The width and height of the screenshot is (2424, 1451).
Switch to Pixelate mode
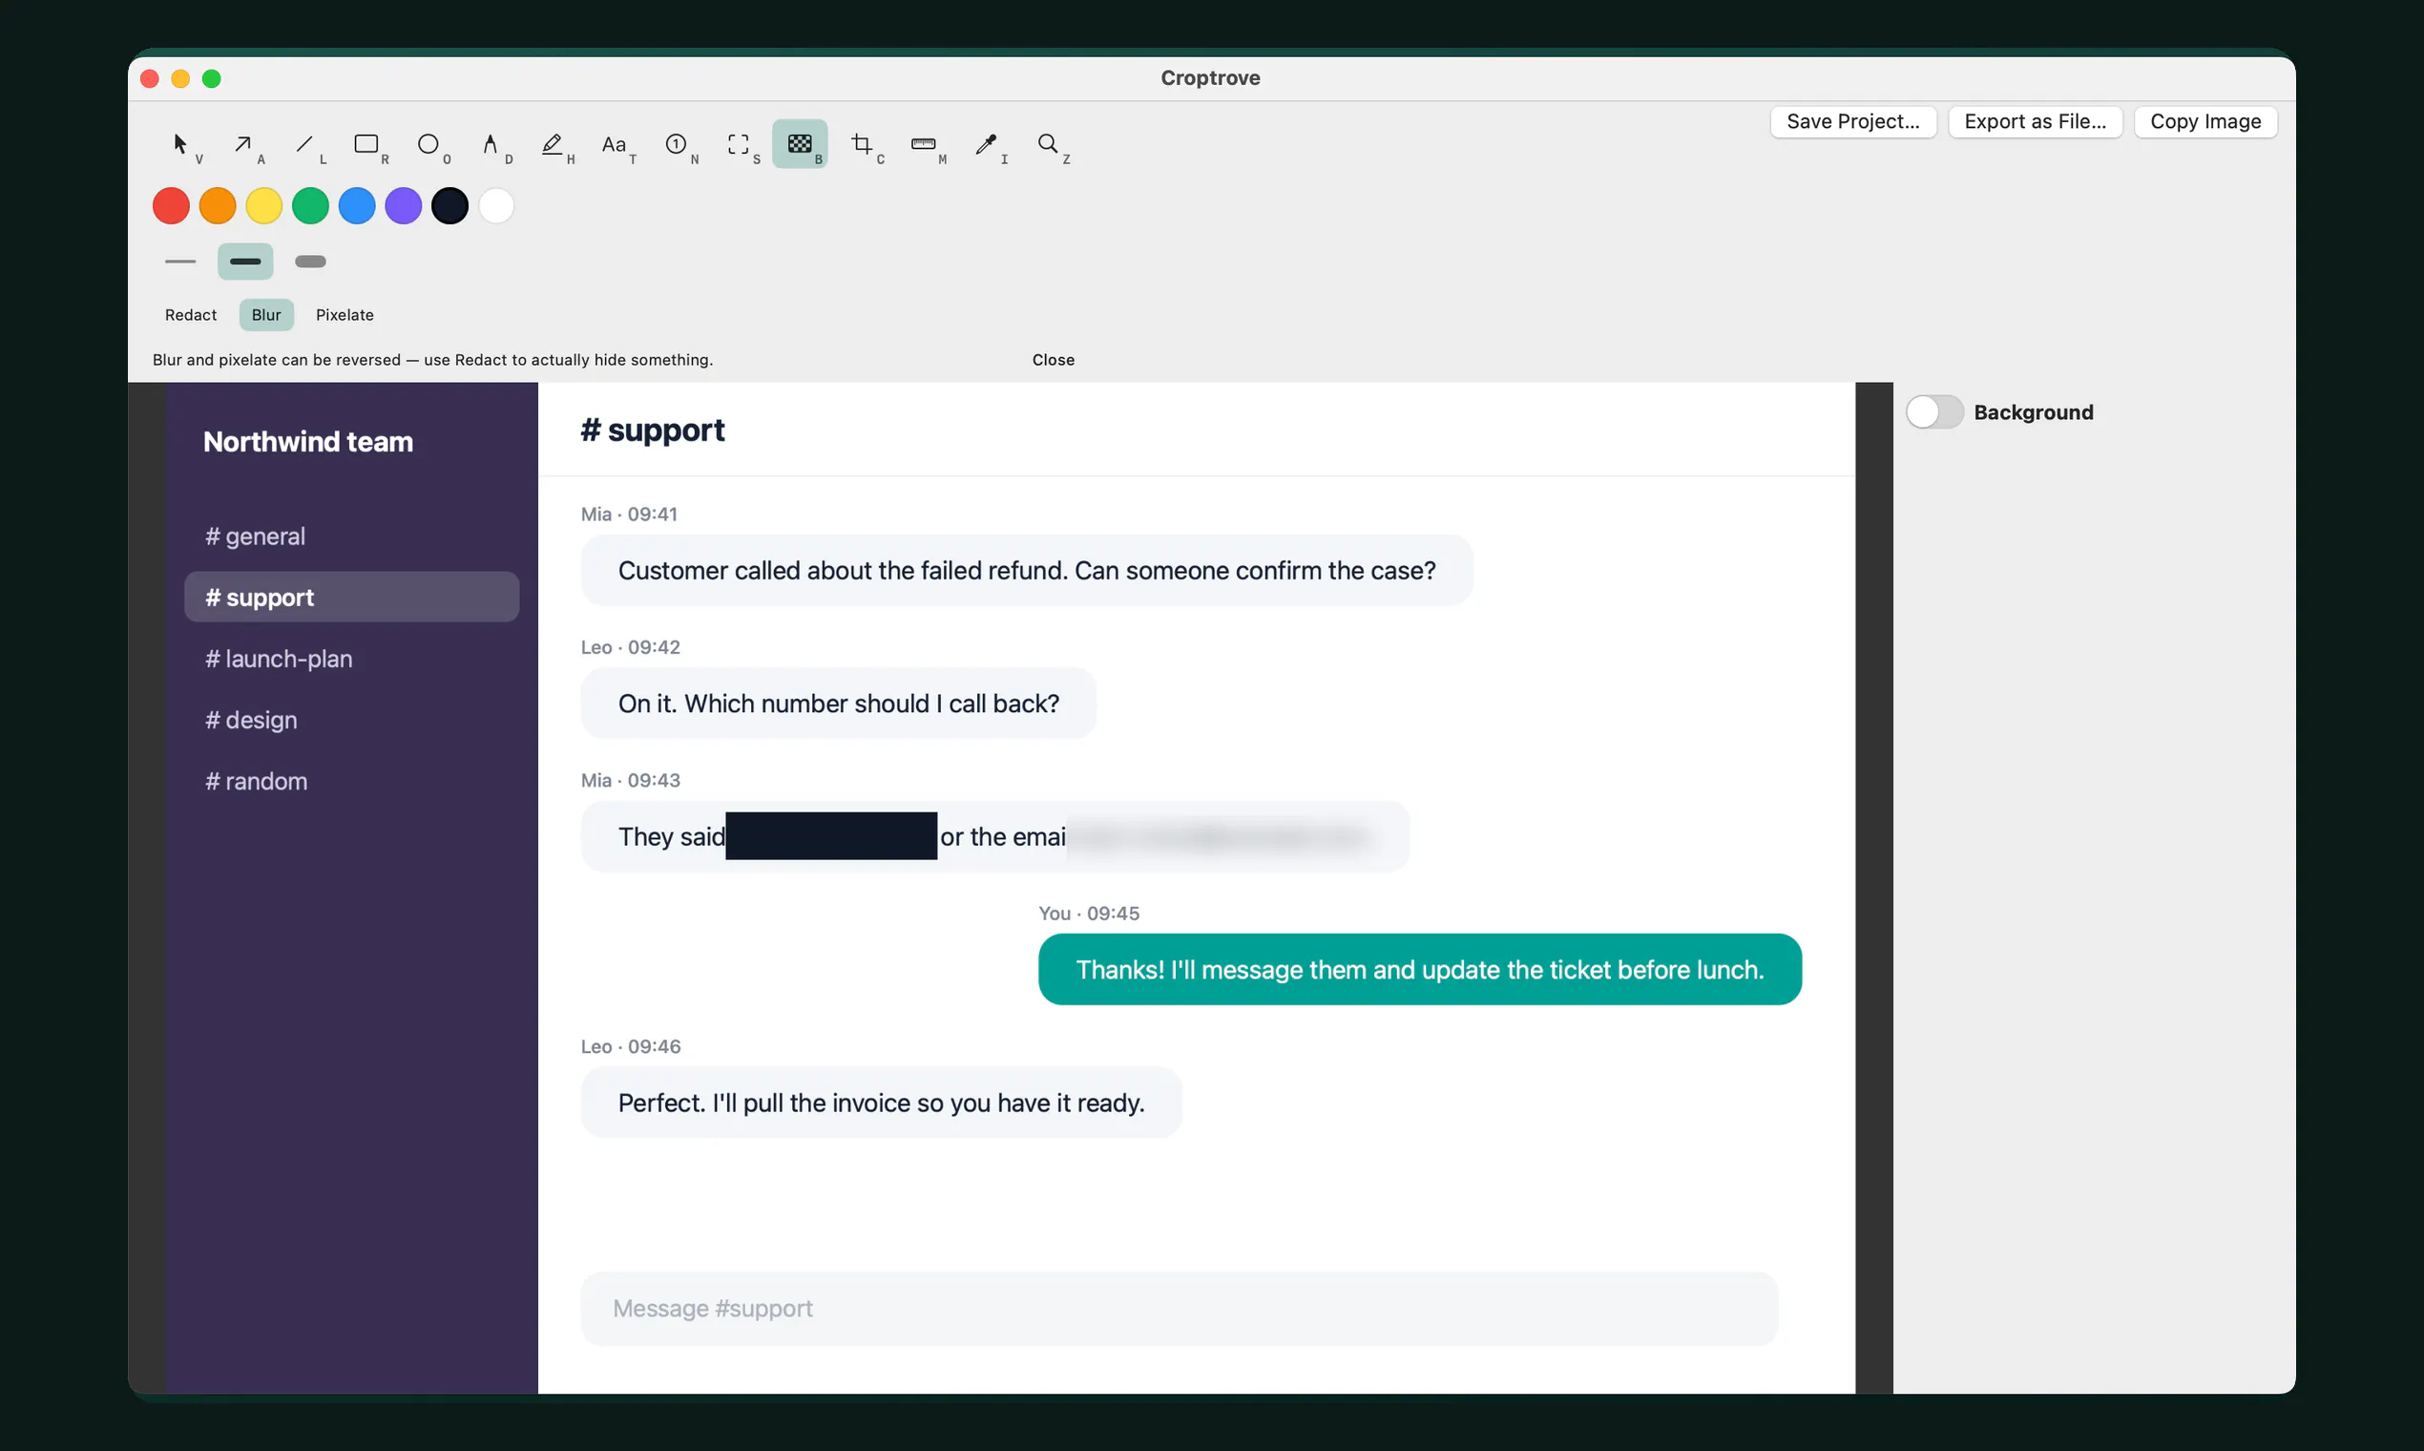345,315
